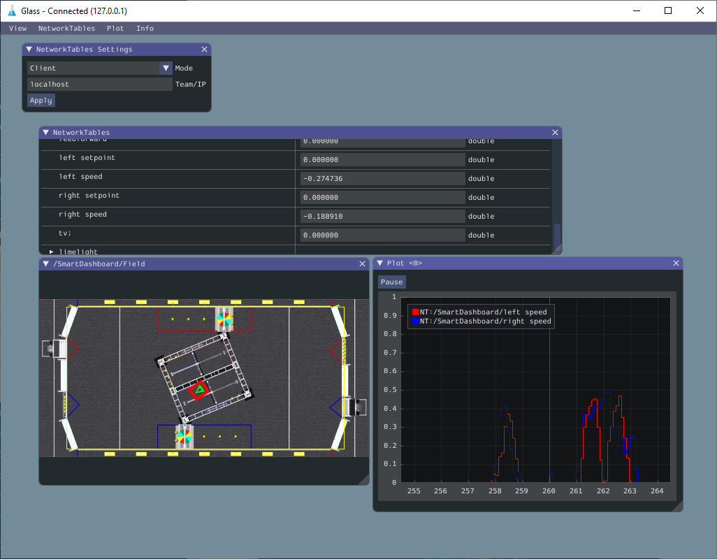The image size is (717, 559).
Task: Open the Plot menu
Action: 115,29
